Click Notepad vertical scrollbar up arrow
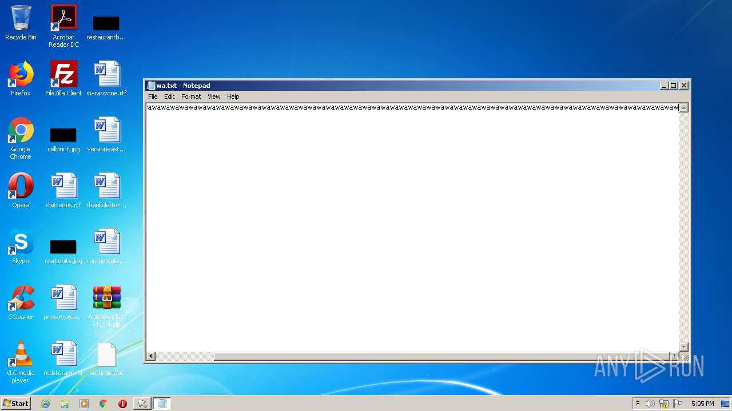The width and height of the screenshot is (732, 411). [x=683, y=108]
